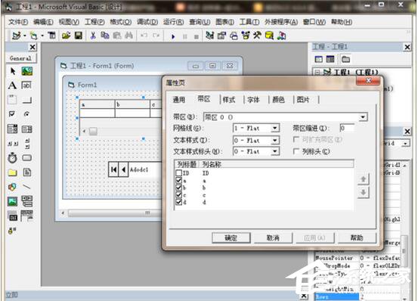Screen dimensions: 418x301
Task: Select the Image control tool in the toolbox
Action: tap(12, 201)
